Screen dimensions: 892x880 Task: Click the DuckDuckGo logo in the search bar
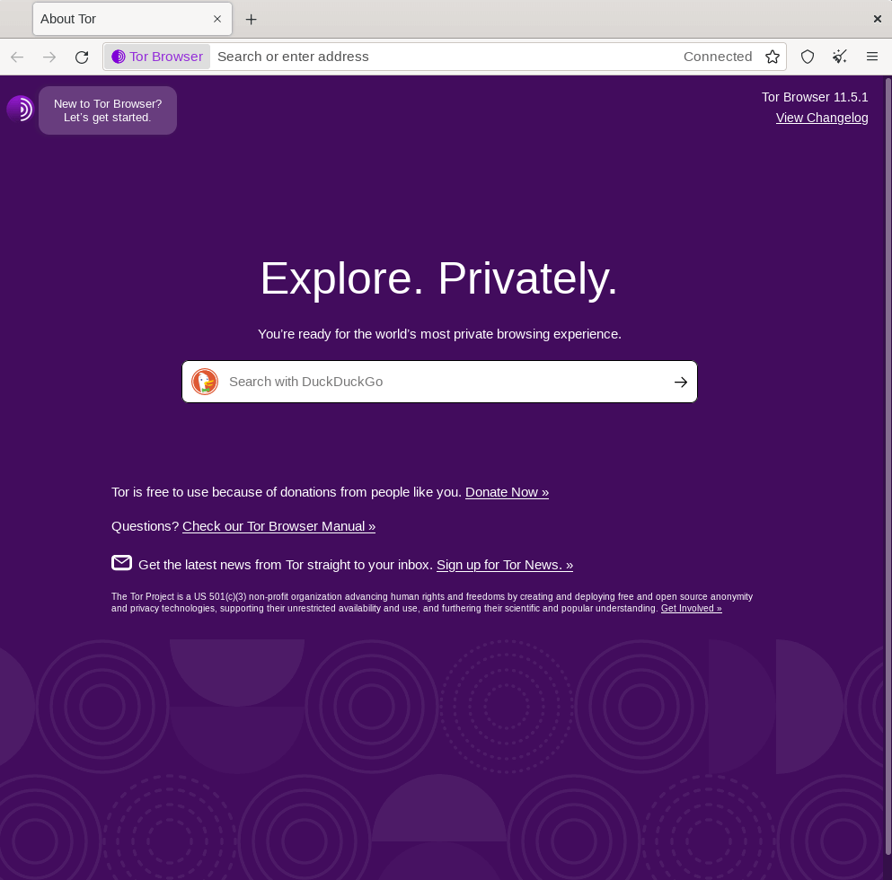point(205,382)
